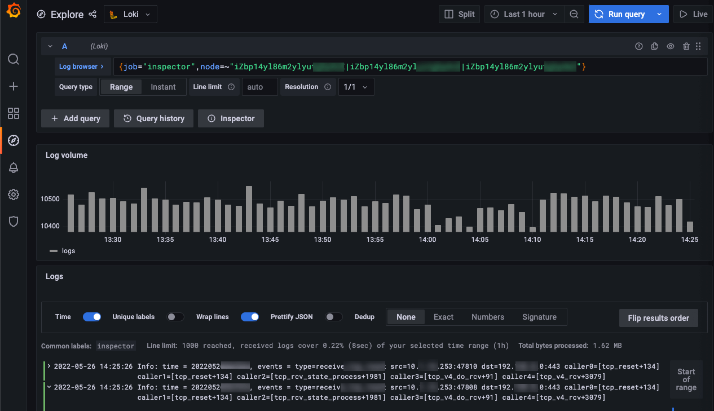The image size is (714, 411).
Task: Open the Loki data source dropdown
Action: click(x=130, y=14)
